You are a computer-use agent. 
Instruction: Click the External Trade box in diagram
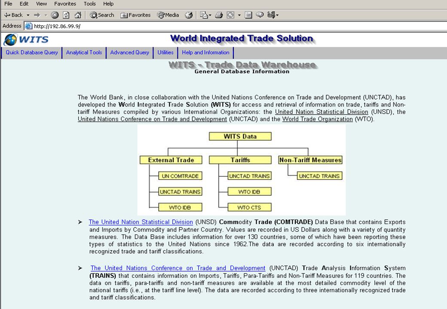point(171,160)
